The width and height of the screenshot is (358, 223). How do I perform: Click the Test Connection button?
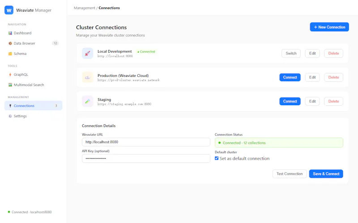pyautogui.click(x=290, y=173)
